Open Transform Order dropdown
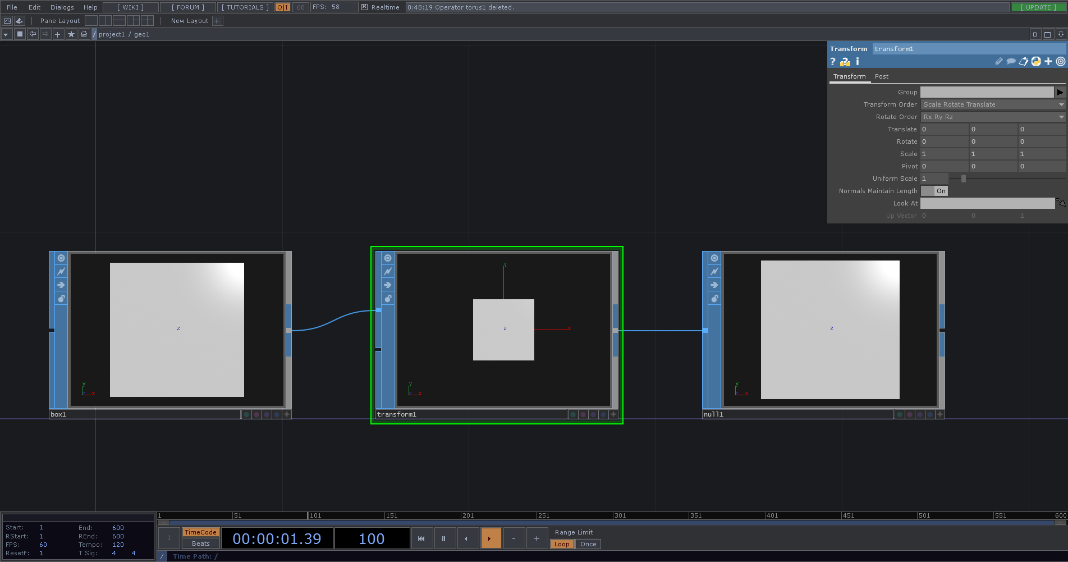Viewport: 1068px width, 562px height. coord(993,104)
